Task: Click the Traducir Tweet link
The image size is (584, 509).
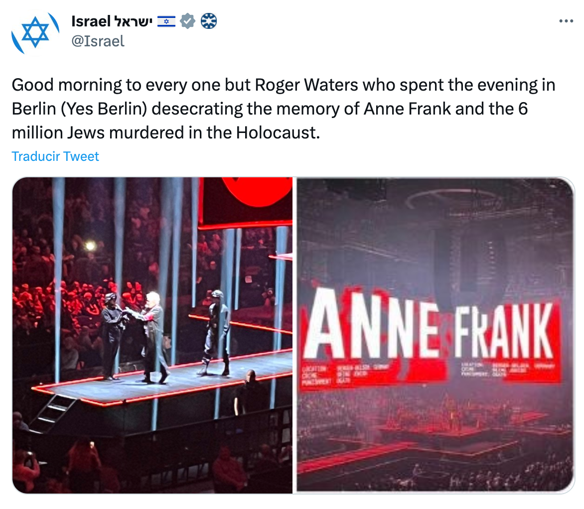Action: (x=55, y=156)
